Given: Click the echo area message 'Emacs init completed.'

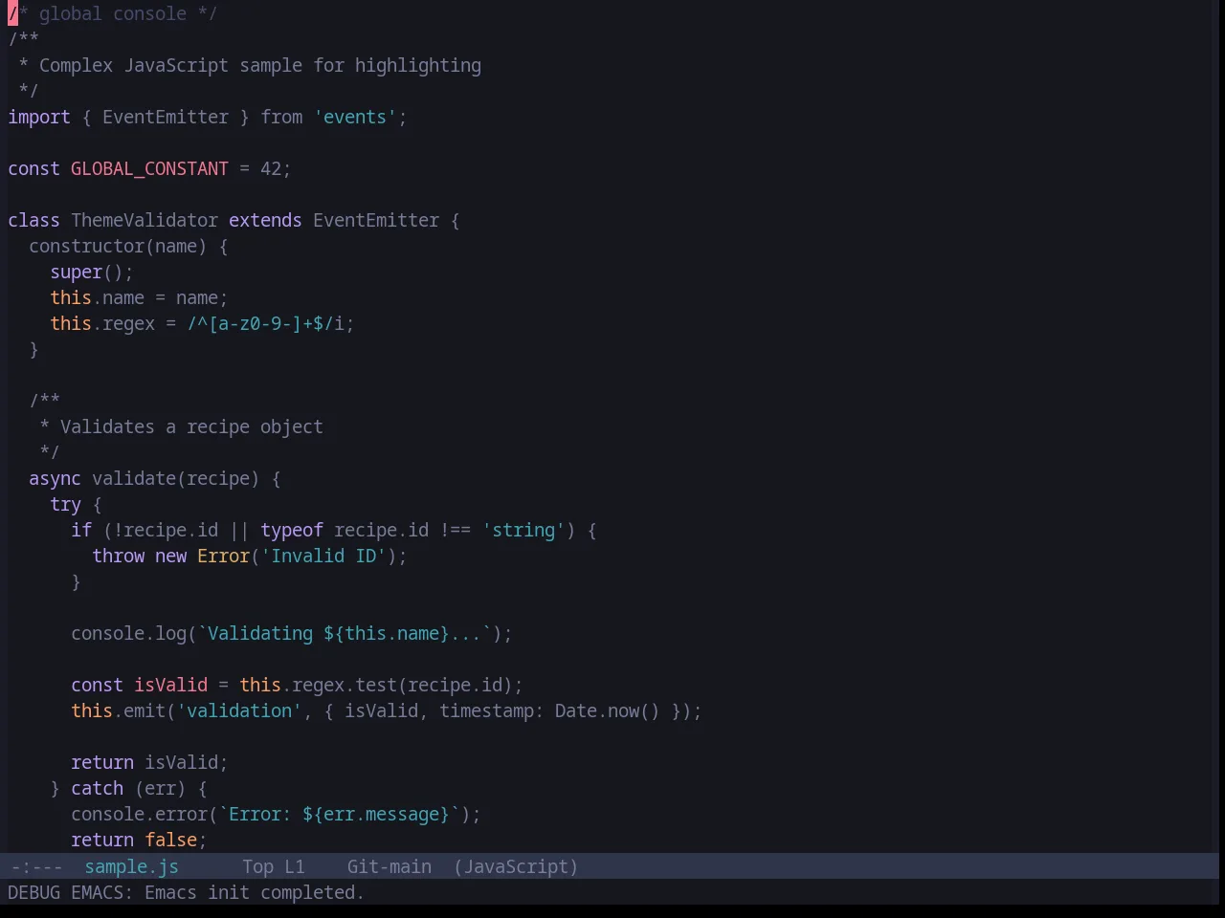Looking at the screenshot, I should (255, 892).
